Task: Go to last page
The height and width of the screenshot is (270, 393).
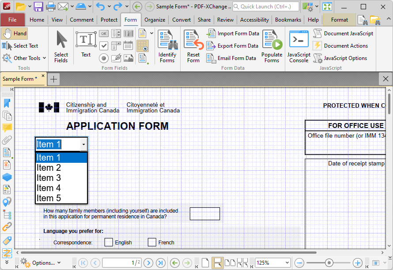Action: [x=161, y=263]
